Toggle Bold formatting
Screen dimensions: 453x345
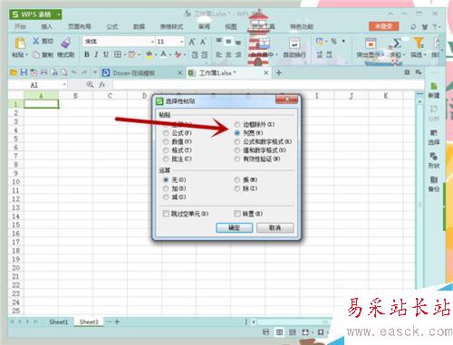87,54
